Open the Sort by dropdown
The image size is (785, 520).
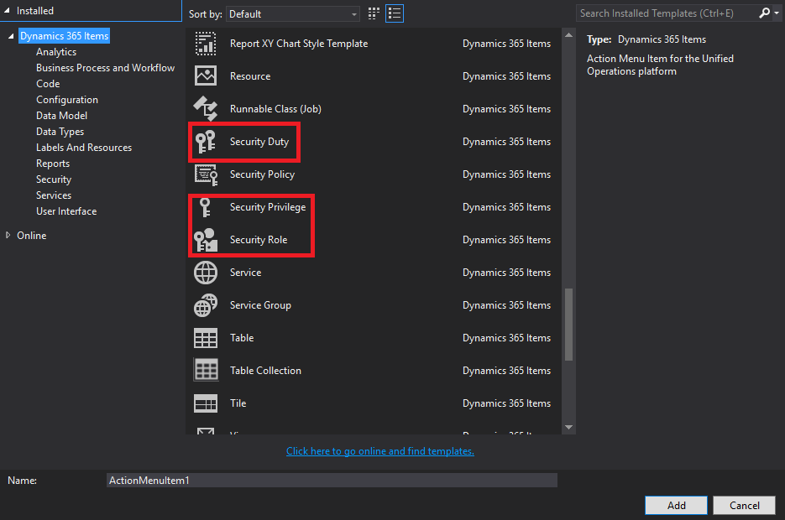[x=293, y=14]
